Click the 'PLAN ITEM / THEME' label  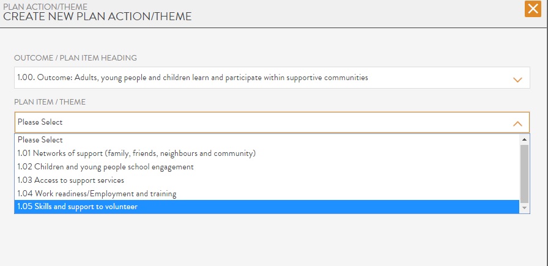[x=50, y=102]
